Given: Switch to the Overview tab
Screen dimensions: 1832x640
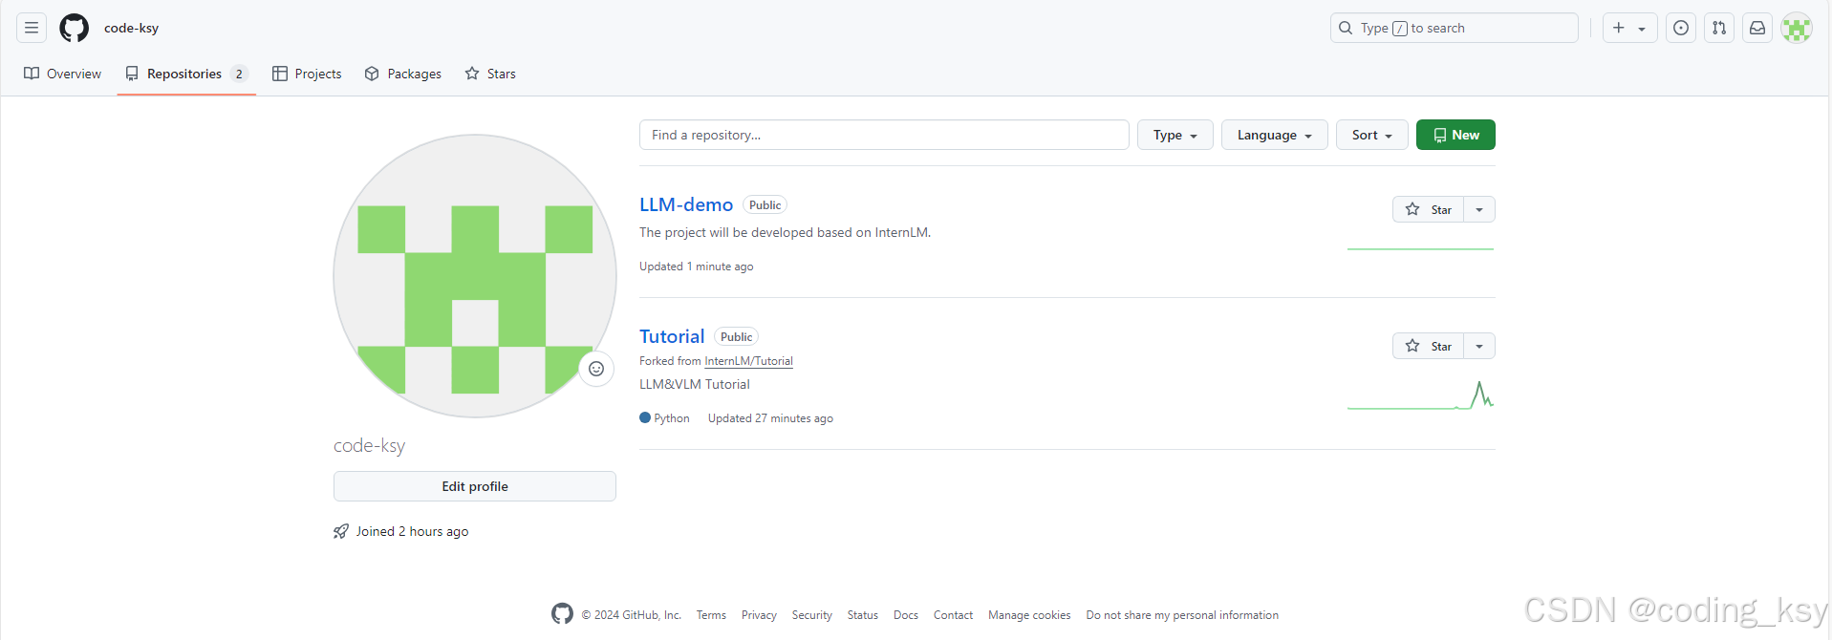Looking at the screenshot, I should [x=63, y=74].
